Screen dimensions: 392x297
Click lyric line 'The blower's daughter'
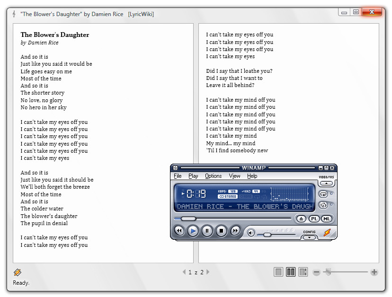click(x=49, y=216)
